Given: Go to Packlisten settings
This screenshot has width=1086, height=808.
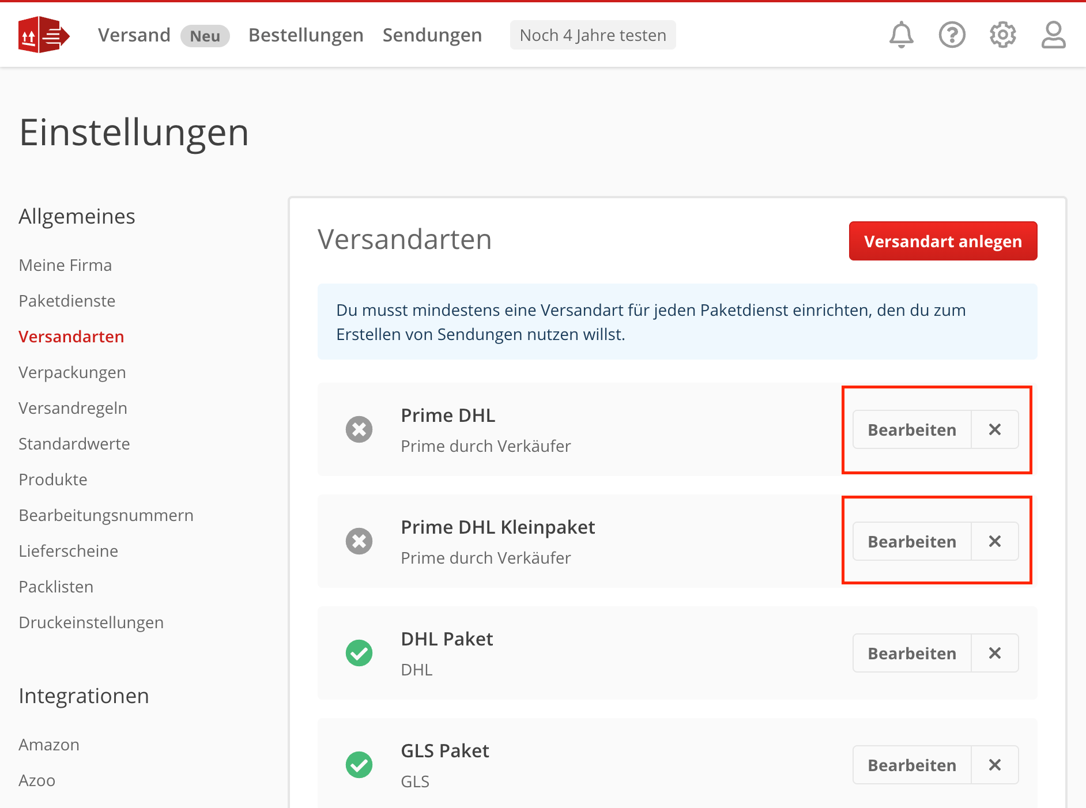Looking at the screenshot, I should coord(56,587).
